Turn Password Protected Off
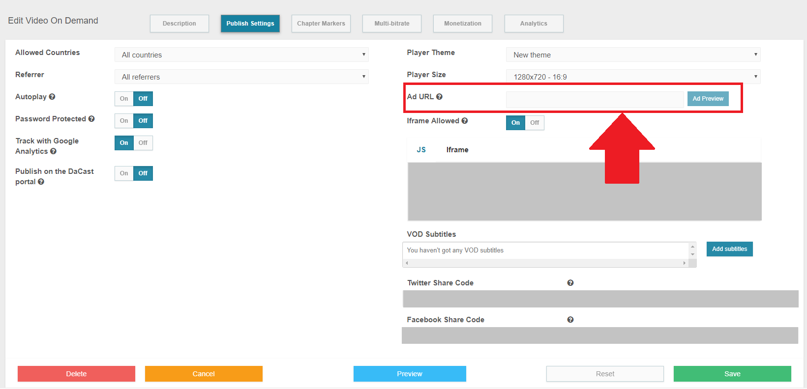 coord(143,121)
